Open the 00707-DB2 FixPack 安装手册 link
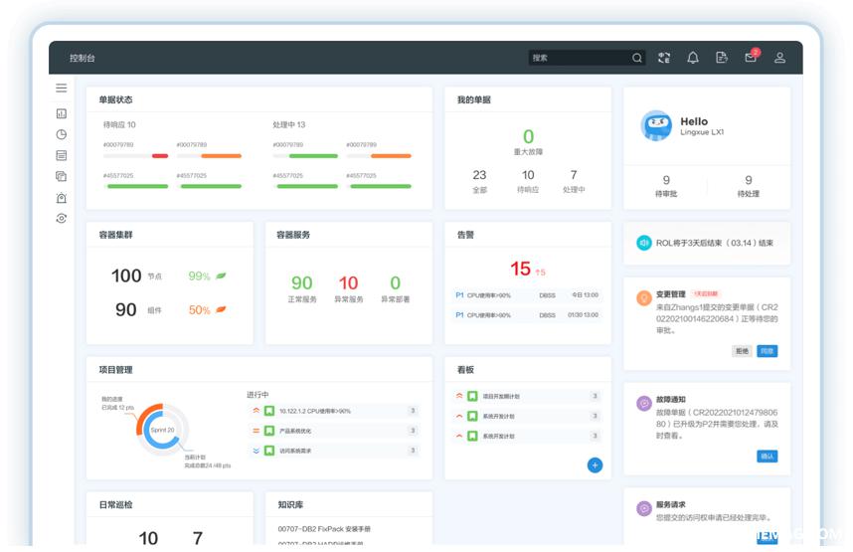The width and height of the screenshot is (853, 552). click(x=324, y=529)
